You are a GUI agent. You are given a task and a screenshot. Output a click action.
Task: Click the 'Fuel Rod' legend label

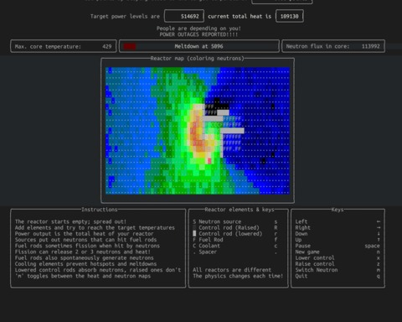[211, 240]
